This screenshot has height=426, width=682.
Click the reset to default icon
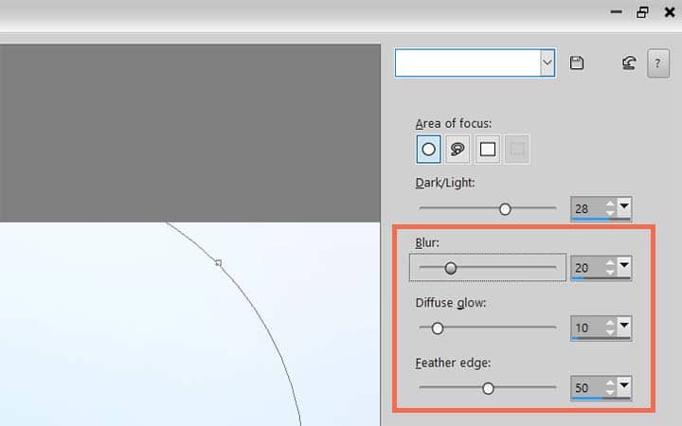(629, 63)
